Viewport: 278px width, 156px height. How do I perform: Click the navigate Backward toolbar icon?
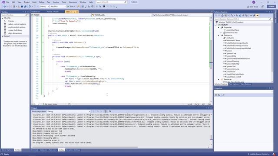pos(5,6)
